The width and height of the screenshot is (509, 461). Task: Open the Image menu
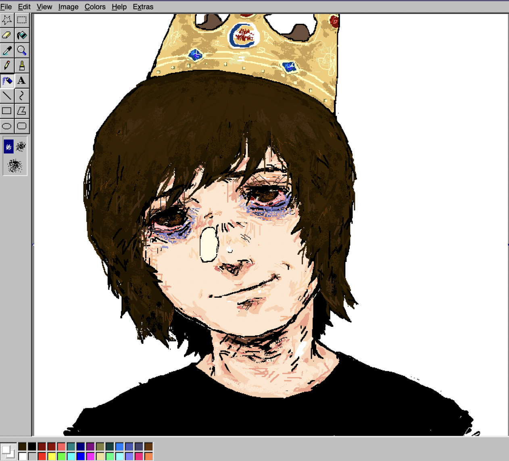click(x=69, y=7)
